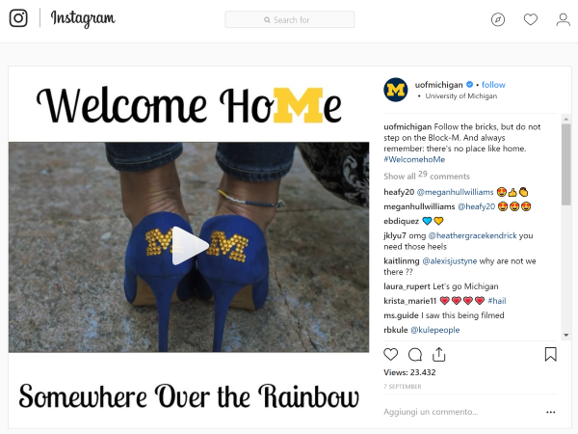Screen dimensions: 578x434
Task: Click the follow link next to uofmichigan
Action: click(x=493, y=85)
